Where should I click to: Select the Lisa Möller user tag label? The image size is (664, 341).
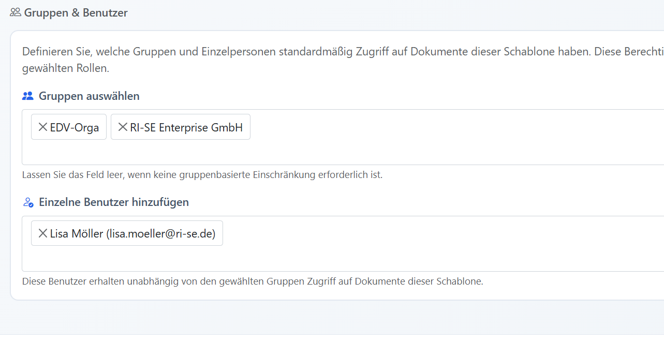(132, 234)
